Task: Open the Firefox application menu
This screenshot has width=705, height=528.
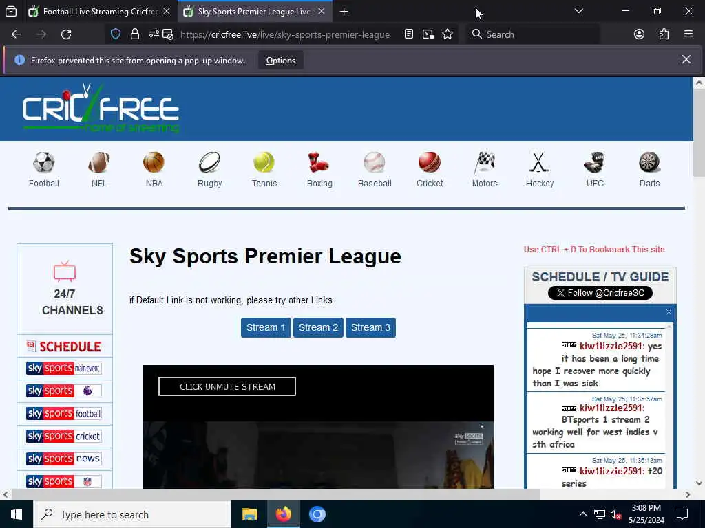Action: (x=688, y=34)
